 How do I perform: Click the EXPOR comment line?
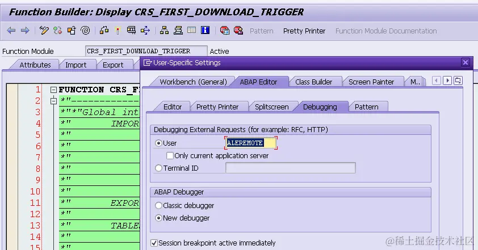coord(99,203)
